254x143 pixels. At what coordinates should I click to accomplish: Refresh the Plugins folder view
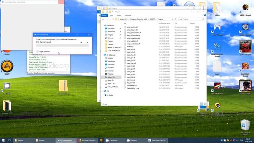pos(175,19)
